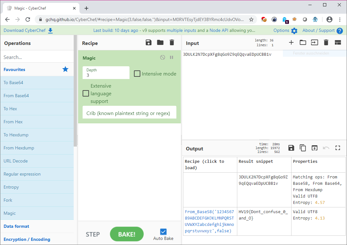Click the About / Support question mark icon

coord(340,31)
